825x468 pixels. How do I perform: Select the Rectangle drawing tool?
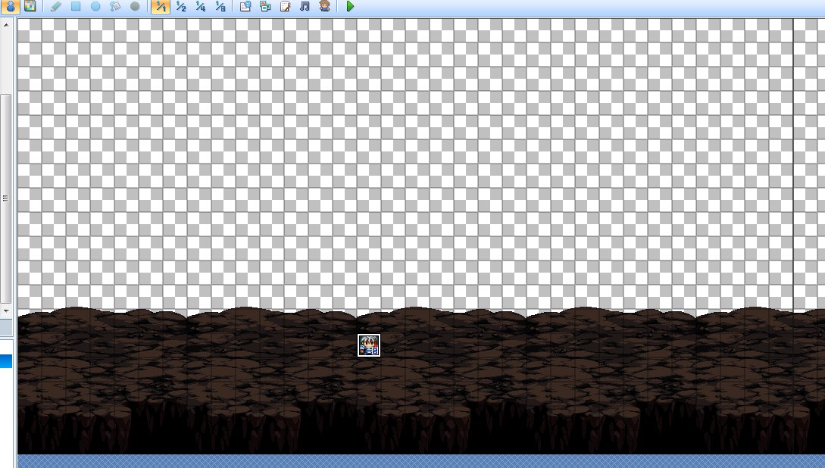[x=76, y=6]
